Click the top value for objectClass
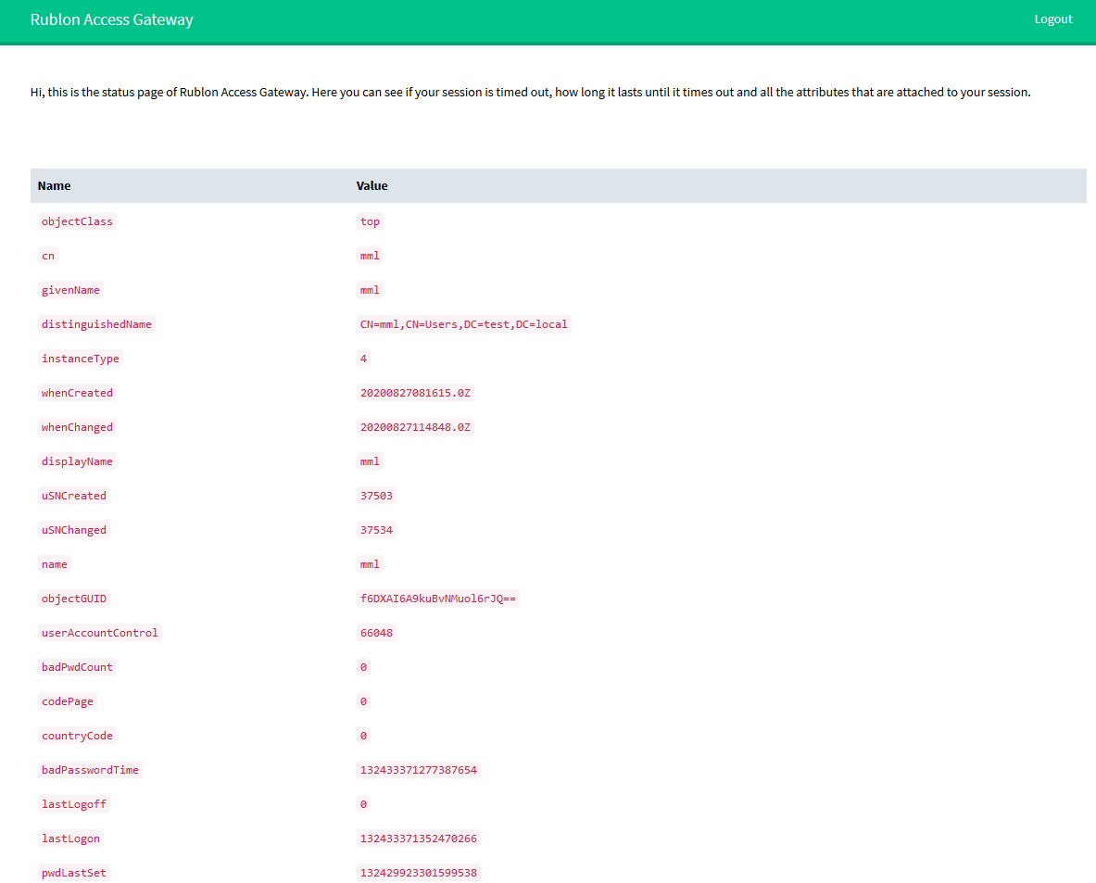 (370, 221)
